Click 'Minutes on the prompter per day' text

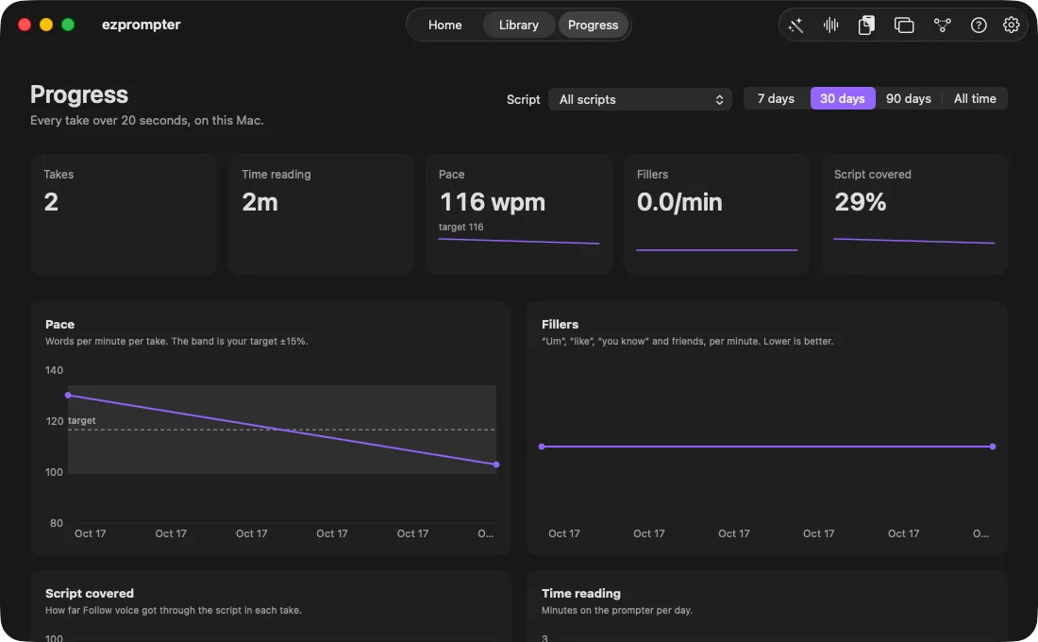pyautogui.click(x=617, y=610)
